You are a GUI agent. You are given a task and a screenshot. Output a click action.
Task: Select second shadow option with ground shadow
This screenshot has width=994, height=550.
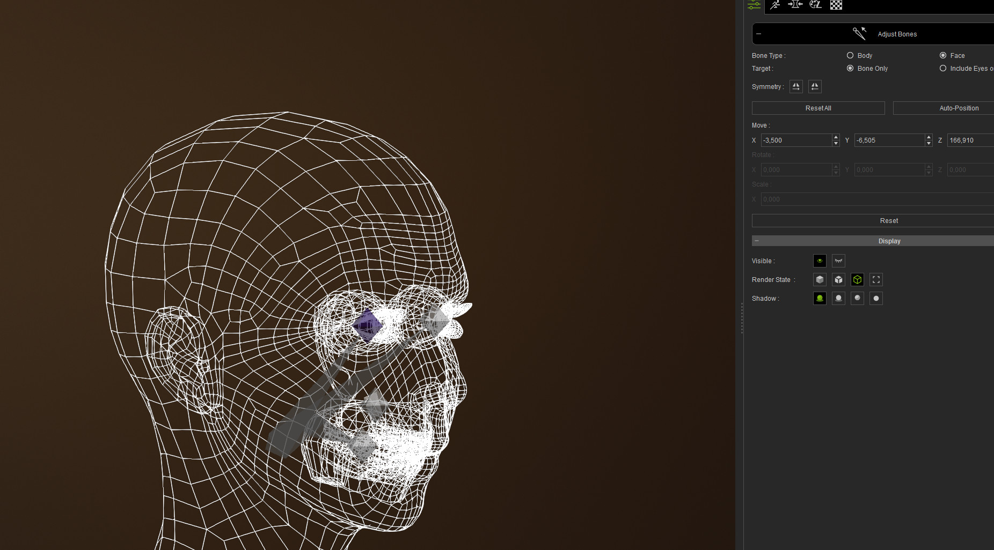838,298
